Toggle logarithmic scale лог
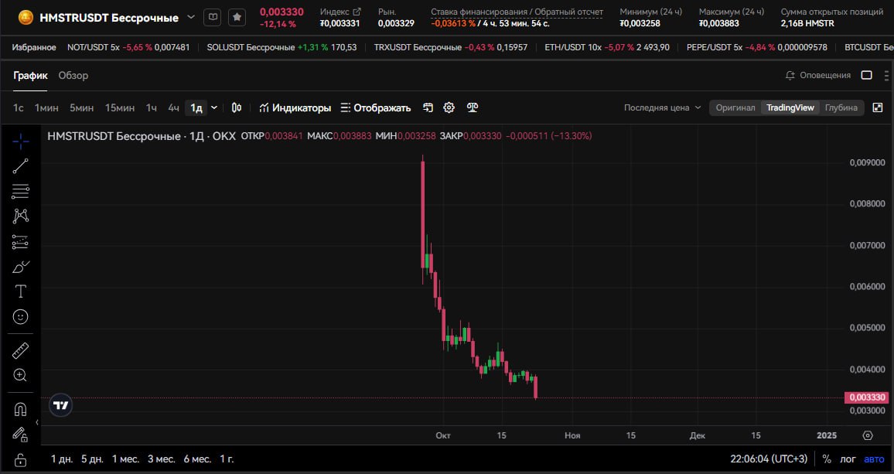This screenshot has height=474, width=894. [848, 459]
